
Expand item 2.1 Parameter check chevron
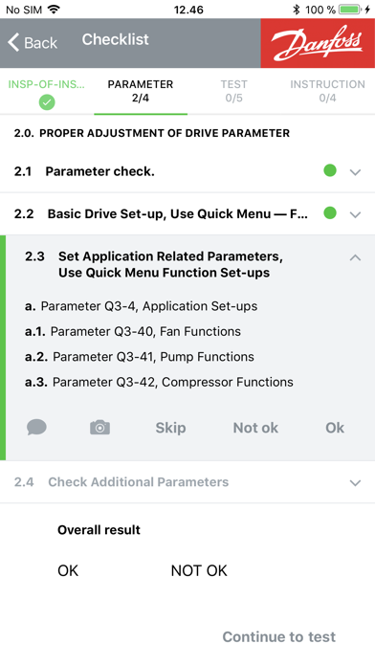pos(355,172)
